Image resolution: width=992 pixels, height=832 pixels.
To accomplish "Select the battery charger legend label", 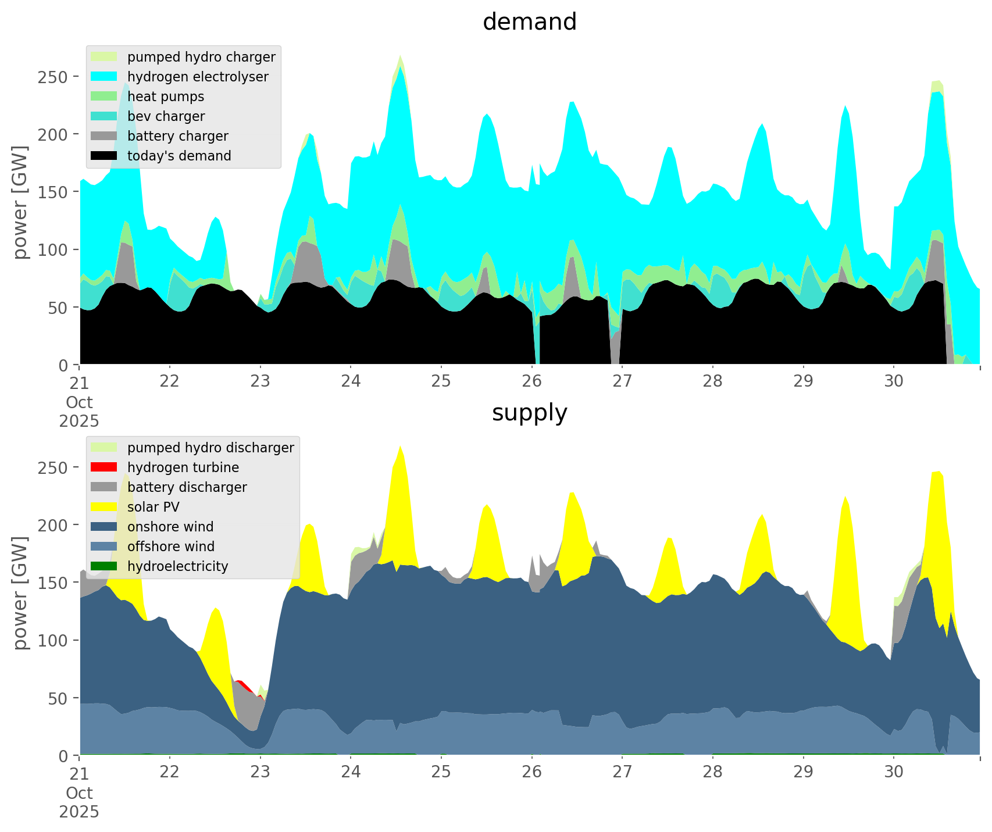I will [x=178, y=136].
